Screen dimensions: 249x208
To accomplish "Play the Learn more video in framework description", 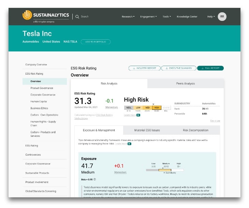I will tap(129, 144).
